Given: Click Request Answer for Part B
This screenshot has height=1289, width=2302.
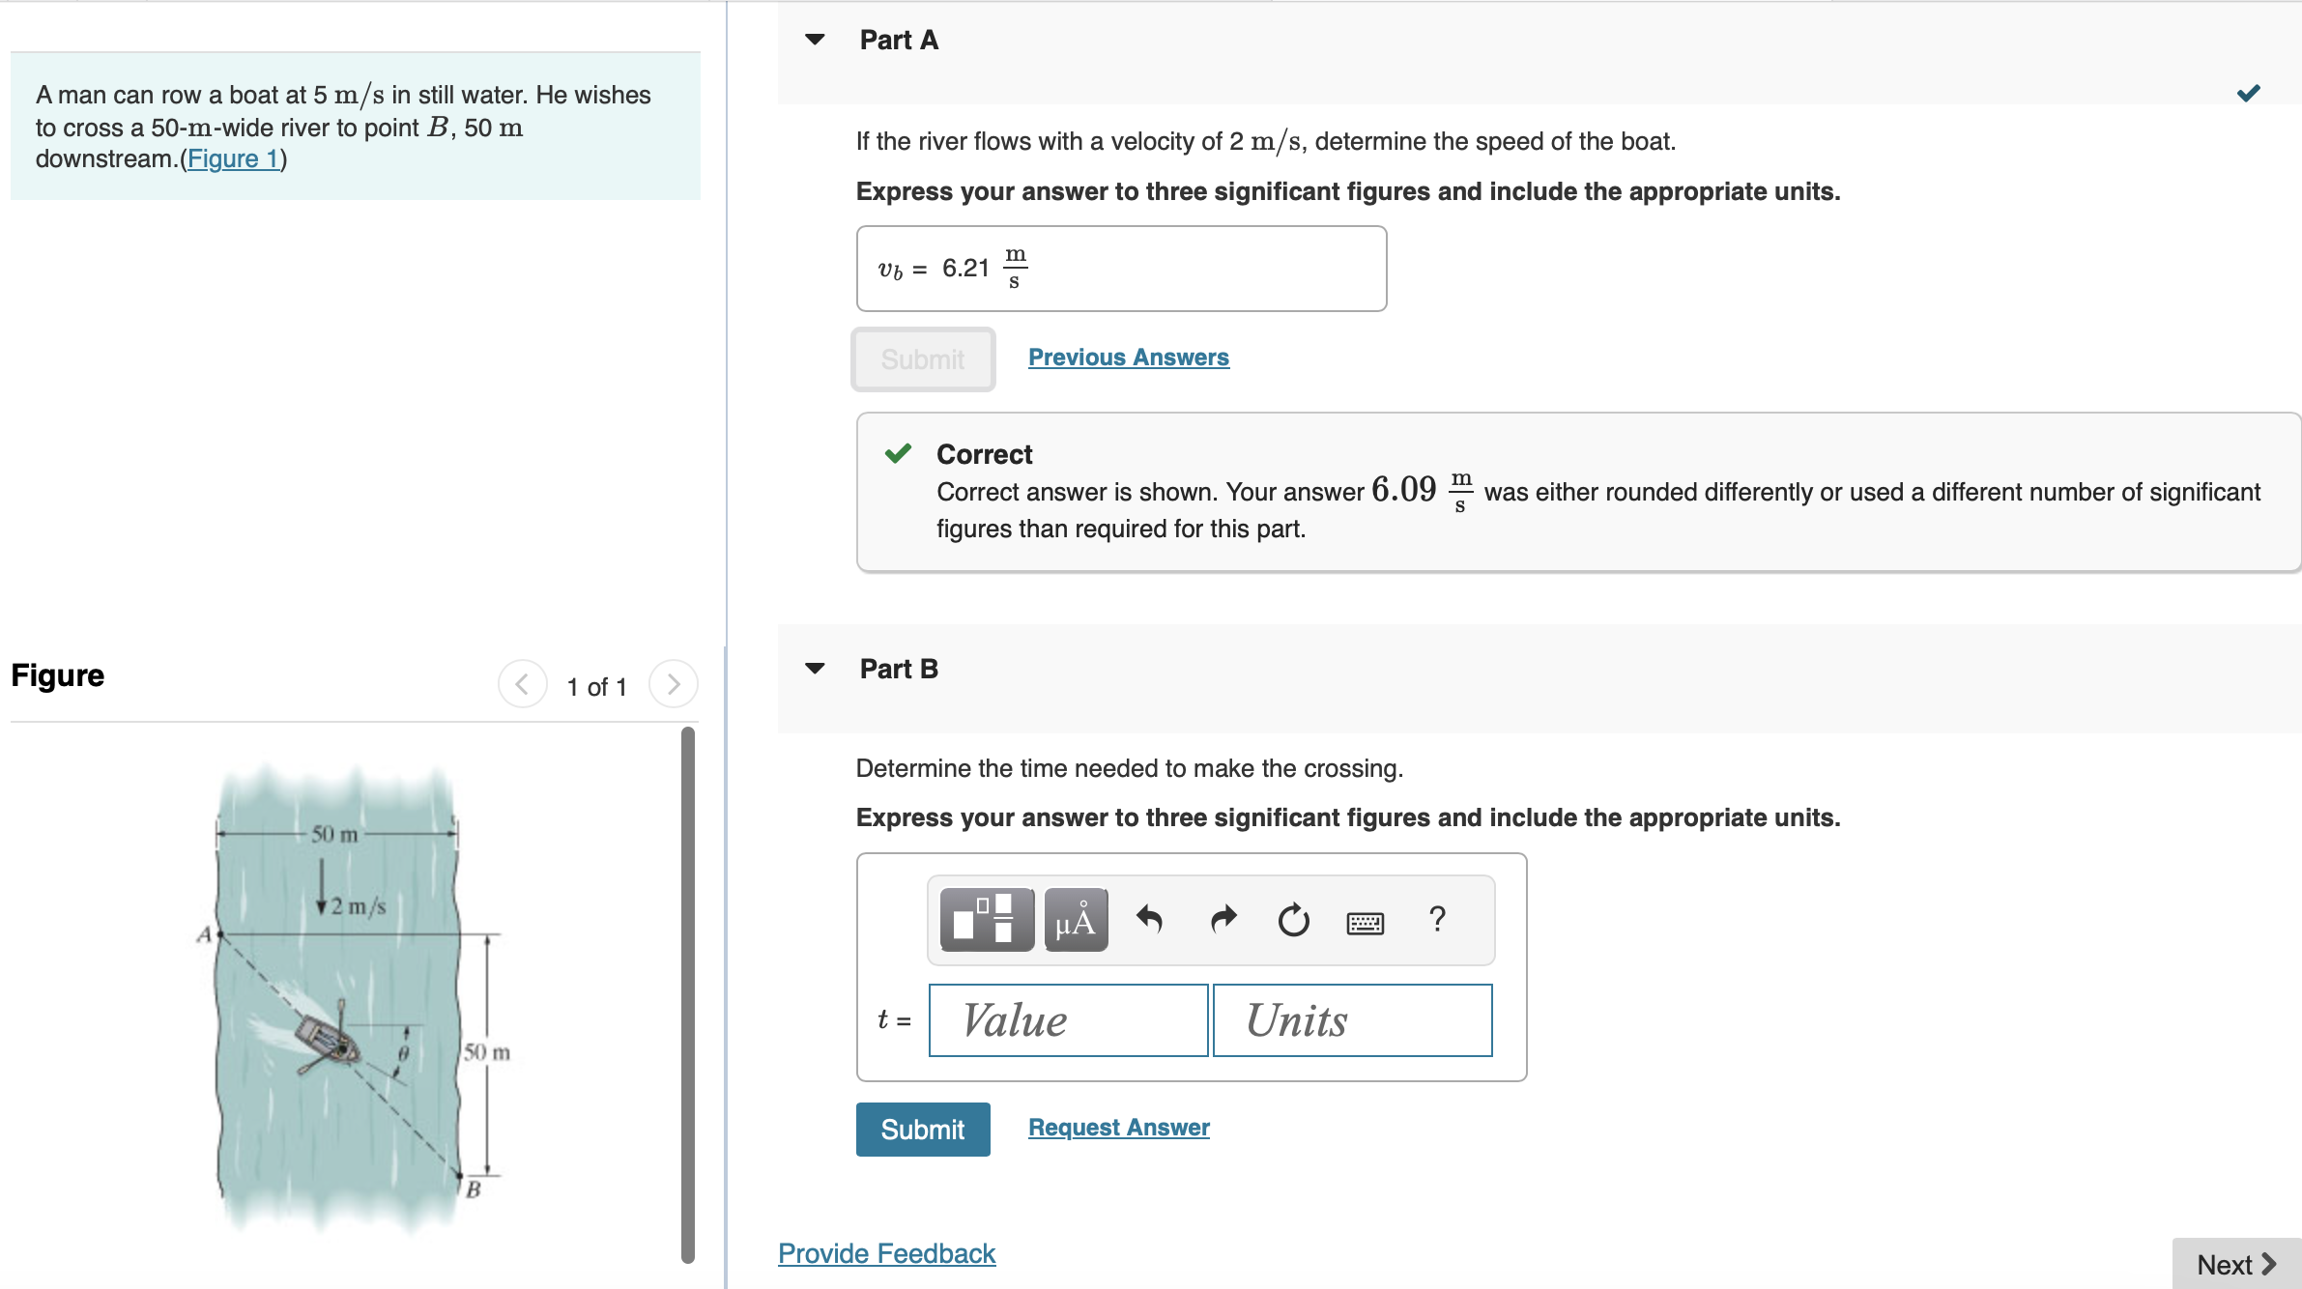Looking at the screenshot, I should (x=1117, y=1127).
